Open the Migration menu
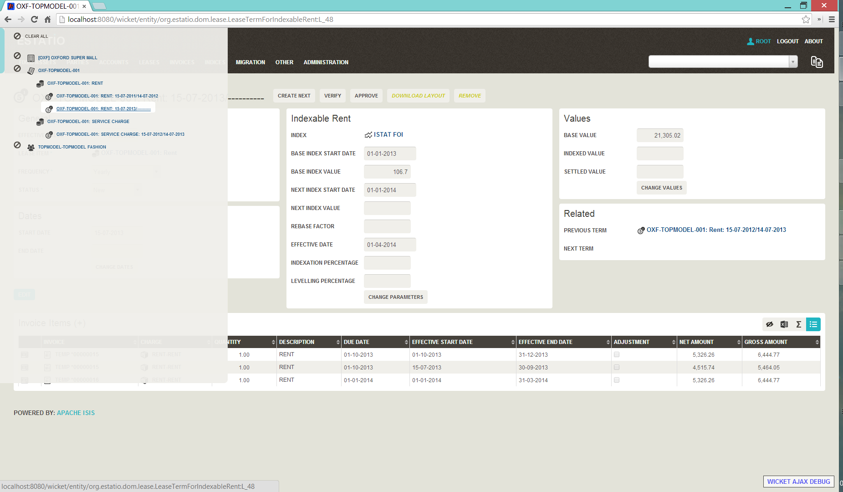843x492 pixels. (250, 62)
